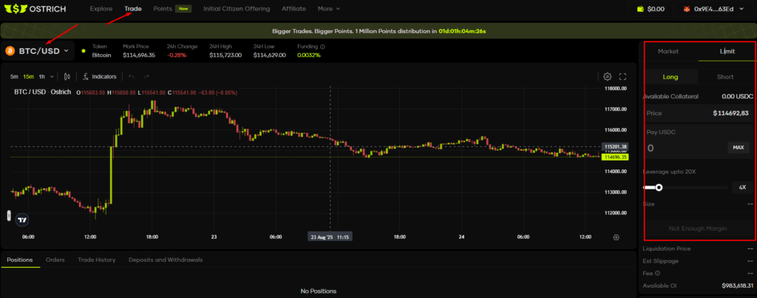Click the leverage slider handle
Image resolution: width=757 pixels, height=298 pixels.
click(x=659, y=187)
